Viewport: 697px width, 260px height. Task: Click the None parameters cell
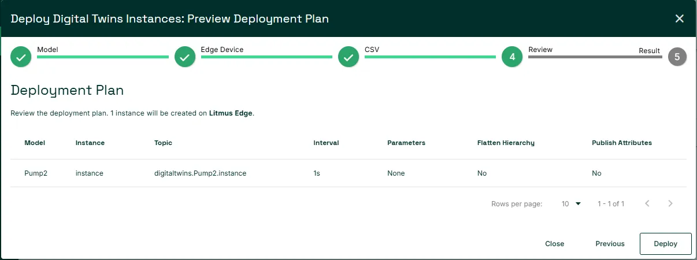[x=396, y=173]
